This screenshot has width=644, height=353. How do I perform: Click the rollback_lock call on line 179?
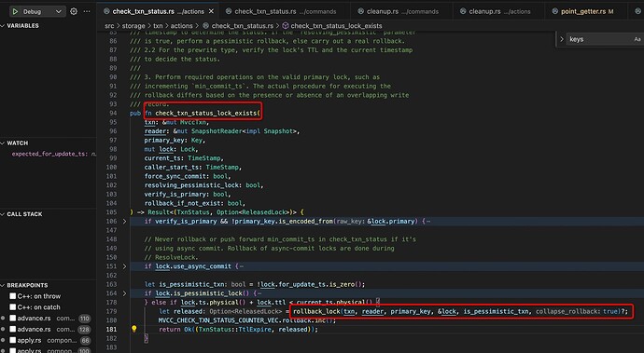pos(316,312)
